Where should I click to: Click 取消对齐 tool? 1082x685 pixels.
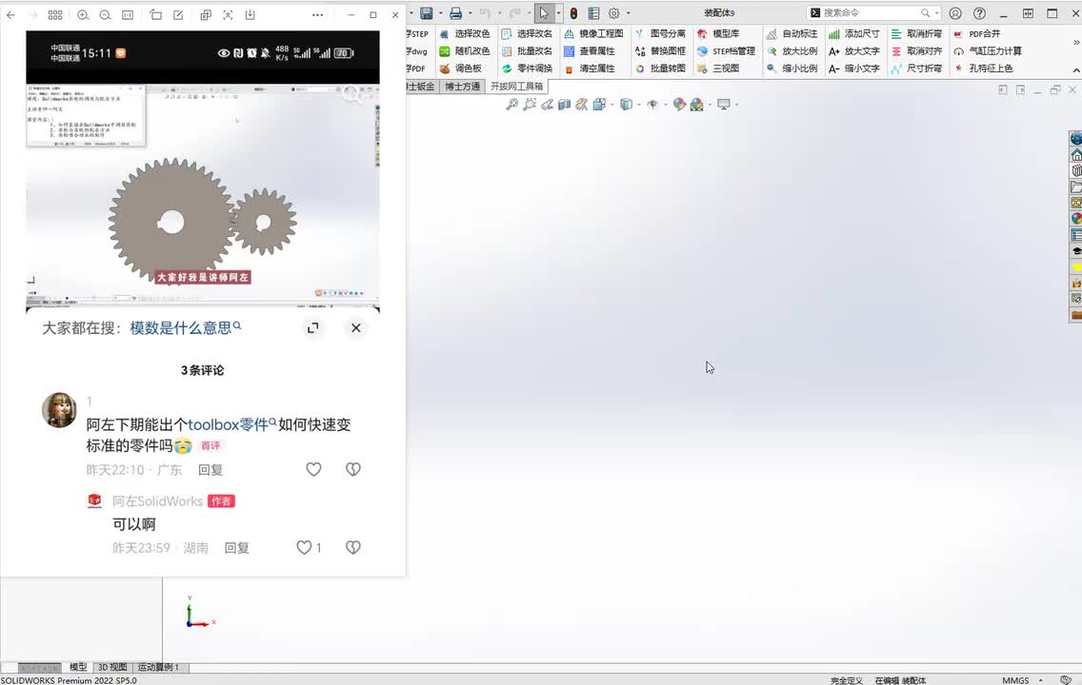point(916,51)
